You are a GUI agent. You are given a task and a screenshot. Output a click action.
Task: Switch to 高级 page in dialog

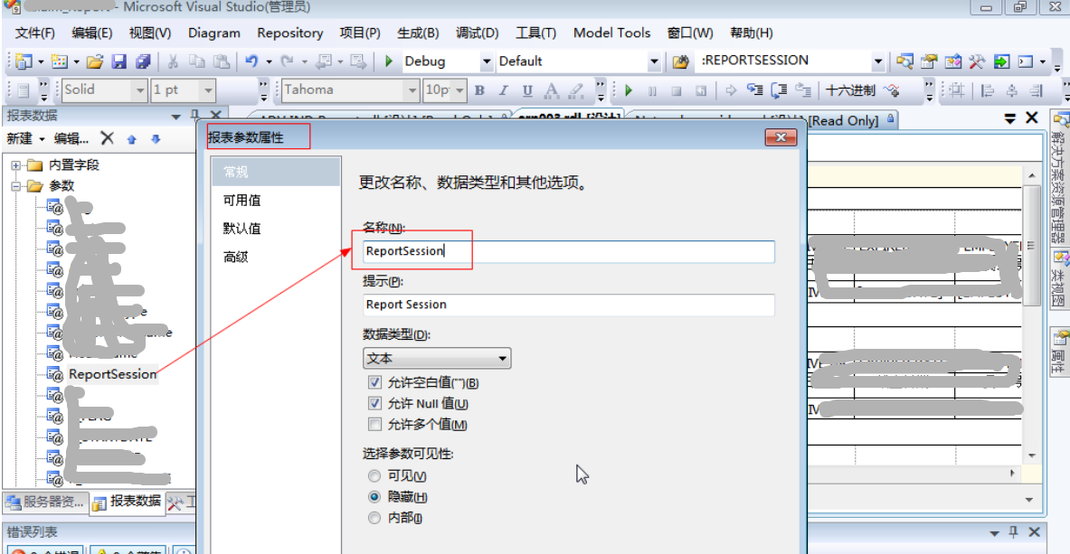pos(276,257)
